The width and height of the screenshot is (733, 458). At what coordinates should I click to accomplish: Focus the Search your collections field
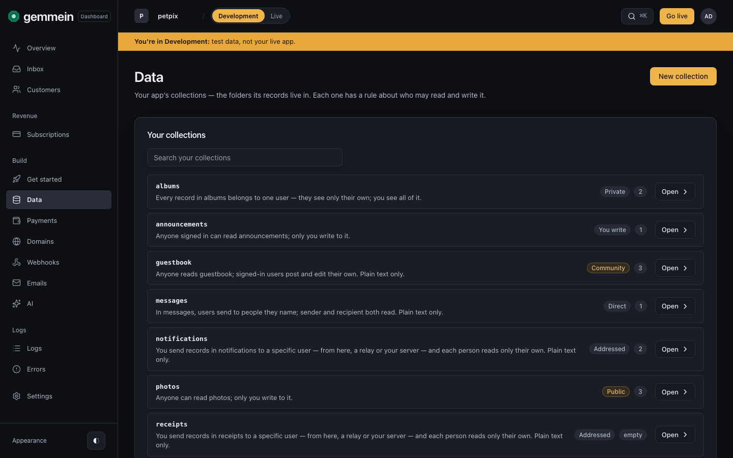(x=245, y=157)
